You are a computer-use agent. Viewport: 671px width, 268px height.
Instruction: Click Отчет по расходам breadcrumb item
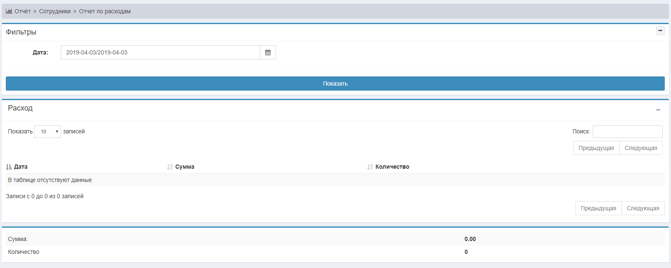coord(105,11)
